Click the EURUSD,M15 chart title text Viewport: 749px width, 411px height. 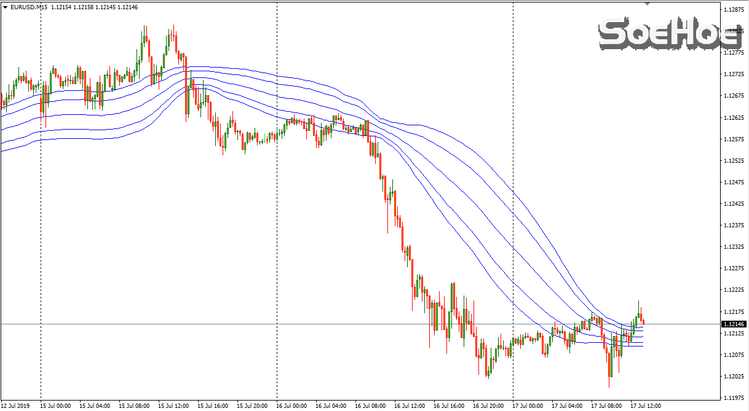pyautogui.click(x=29, y=7)
